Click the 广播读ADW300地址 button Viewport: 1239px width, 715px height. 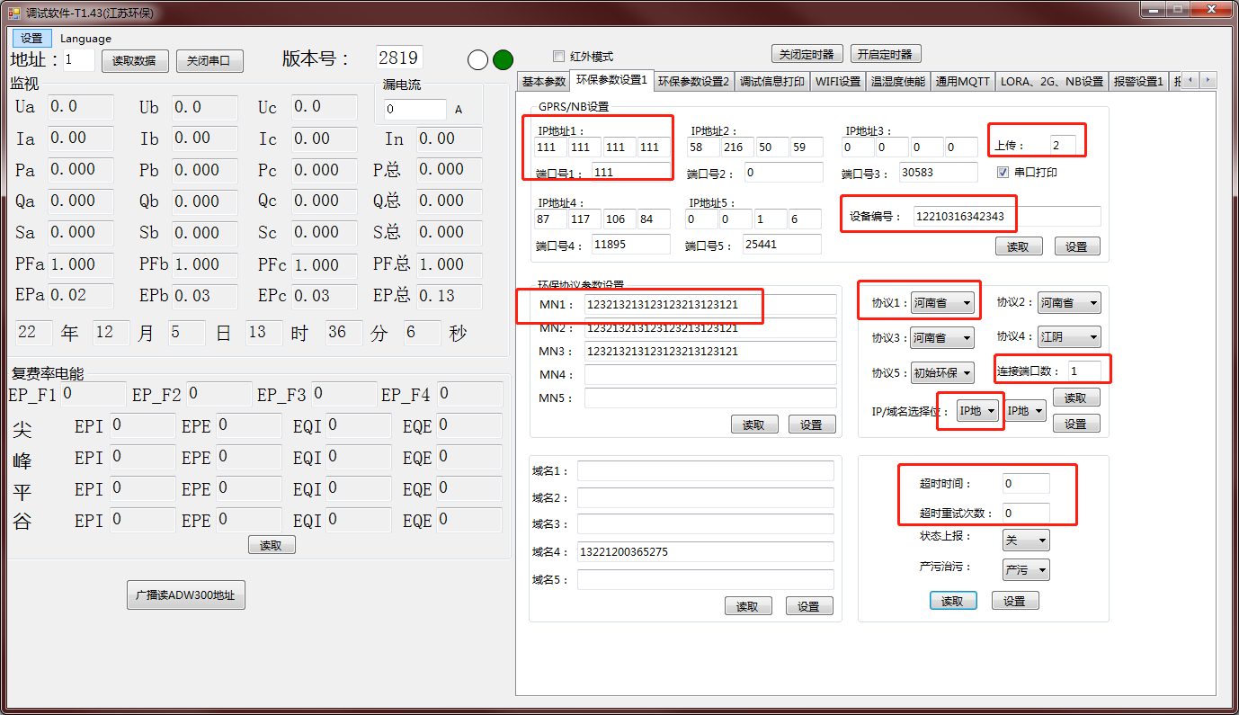click(x=185, y=595)
